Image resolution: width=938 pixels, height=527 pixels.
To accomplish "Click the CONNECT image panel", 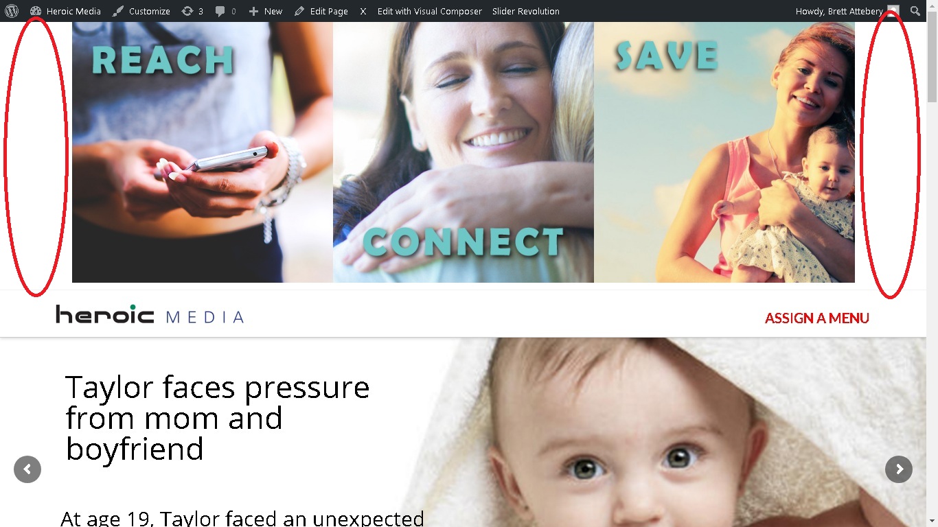I will 464,152.
